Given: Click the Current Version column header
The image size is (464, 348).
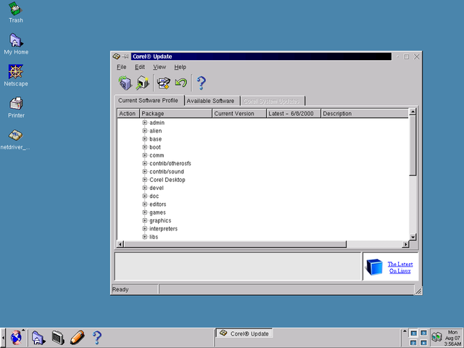Looking at the screenshot, I should click(239, 114).
